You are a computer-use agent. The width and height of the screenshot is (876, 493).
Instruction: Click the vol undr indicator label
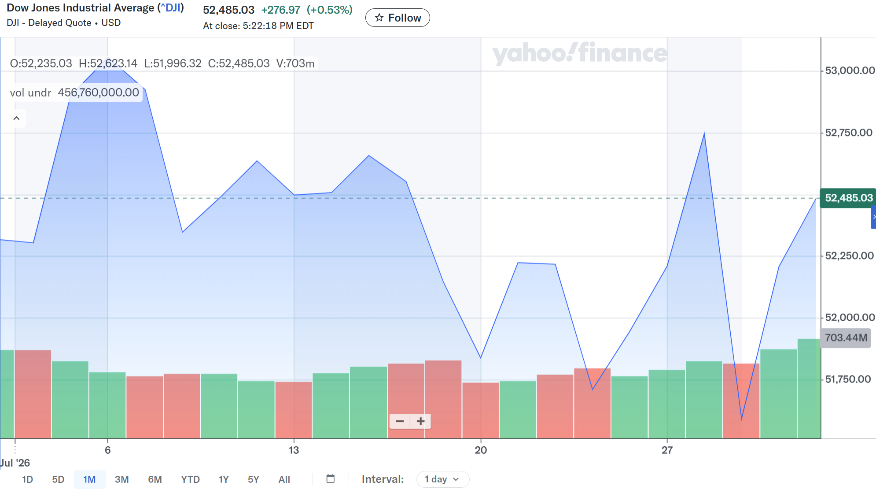(30, 93)
